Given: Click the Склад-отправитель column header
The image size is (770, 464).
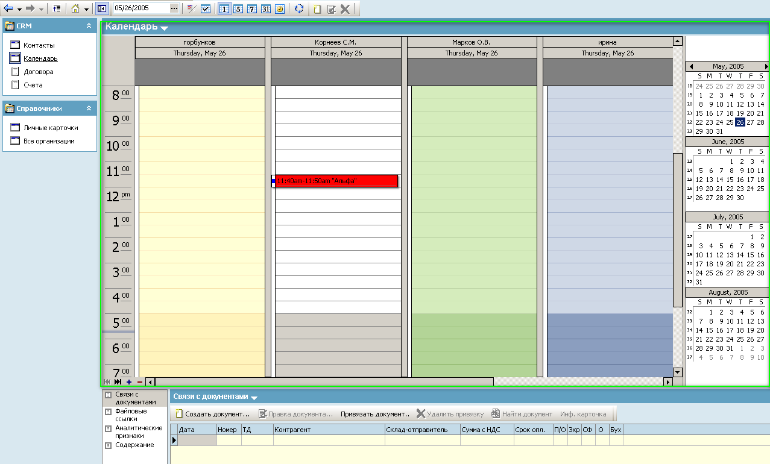Looking at the screenshot, I should 423,430.
